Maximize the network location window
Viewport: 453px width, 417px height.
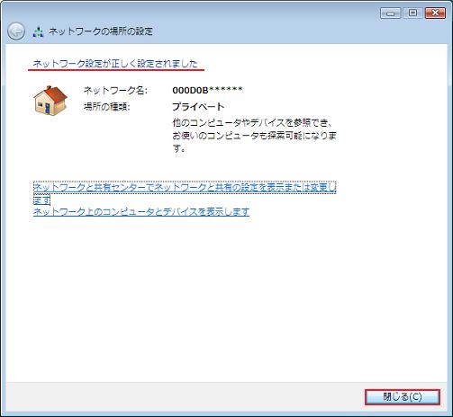tap(413, 13)
